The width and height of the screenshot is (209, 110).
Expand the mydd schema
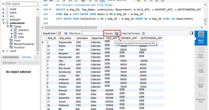(x=4, y=9)
